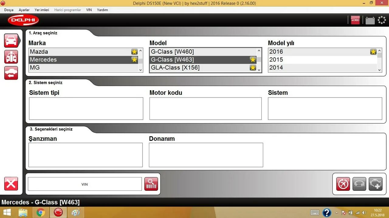Screen dimensions: 389x218
Task: Click down arrow in Marka list
Action: 140,70
